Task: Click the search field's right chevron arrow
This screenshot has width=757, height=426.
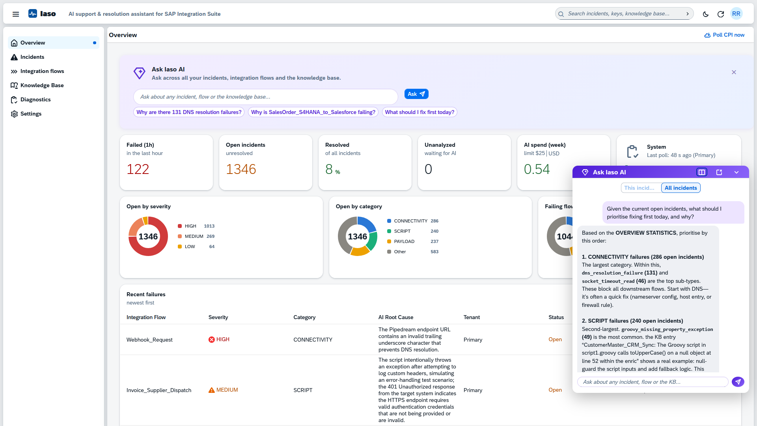Action: pyautogui.click(x=688, y=14)
